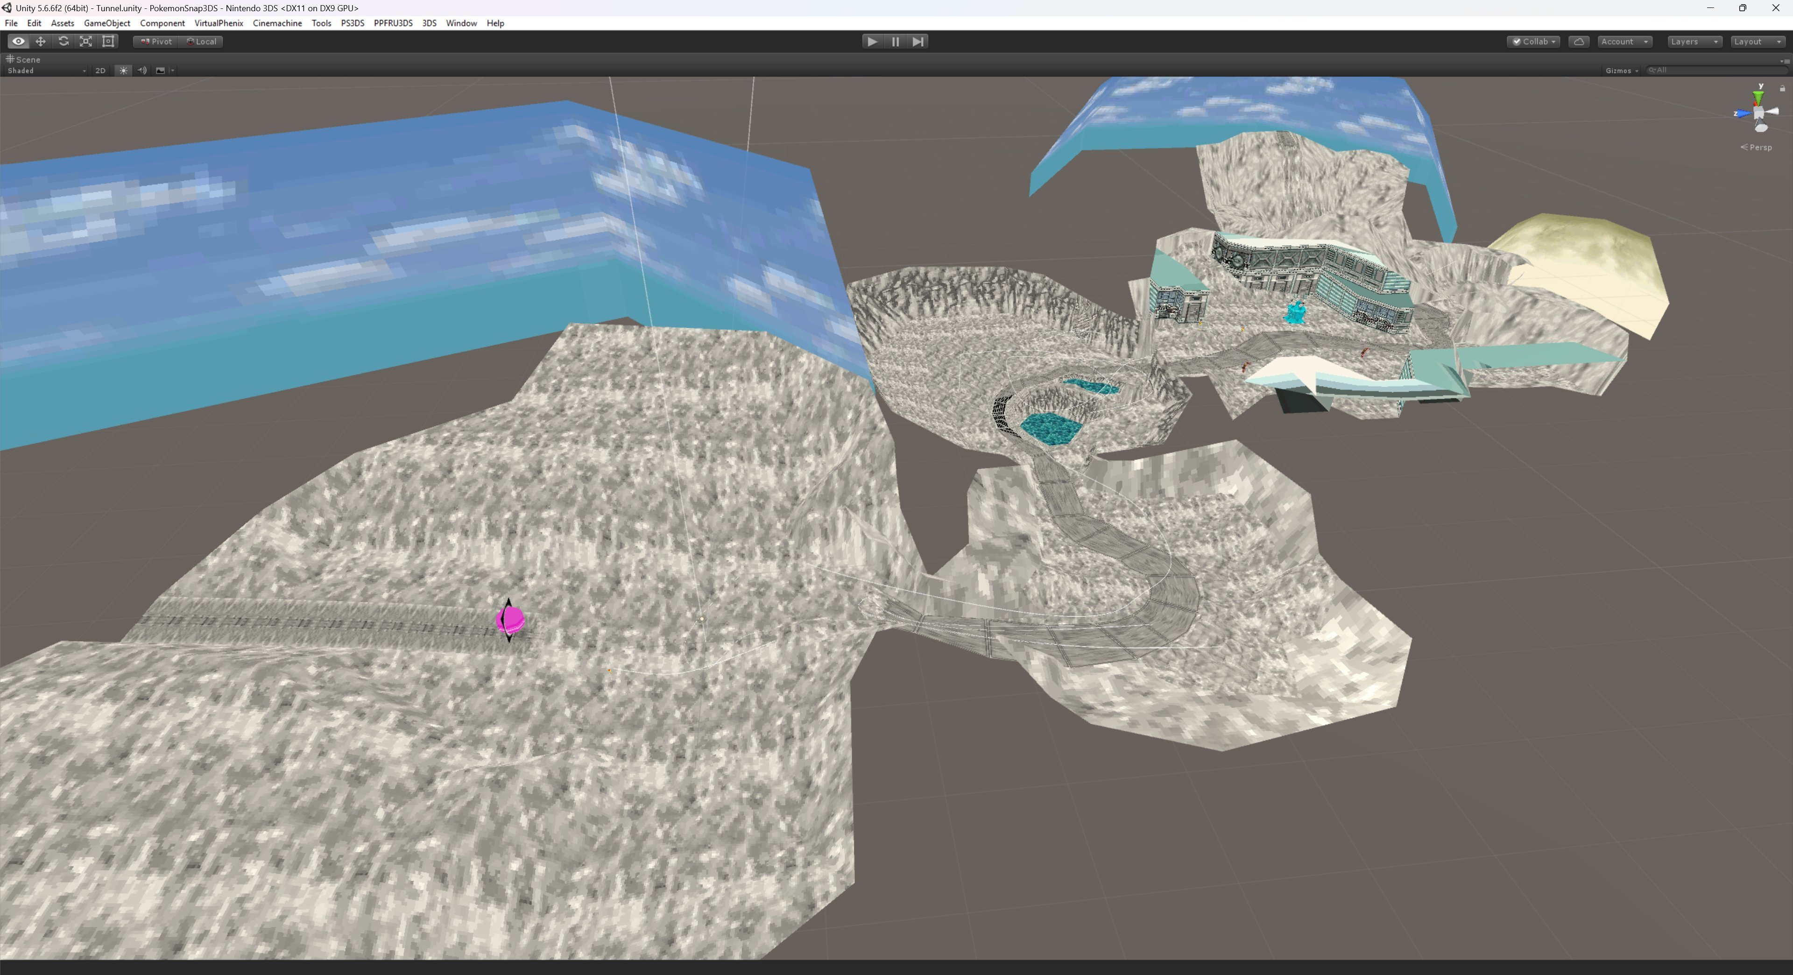The height and width of the screenshot is (975, 1793).
Task: Click the white right-side cone of orientation gizmo
Action: 1772,111
